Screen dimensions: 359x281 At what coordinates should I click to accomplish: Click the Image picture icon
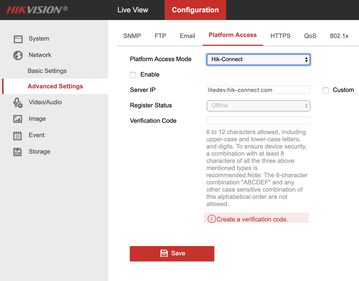pyautogui.click(x=18, y=119)
